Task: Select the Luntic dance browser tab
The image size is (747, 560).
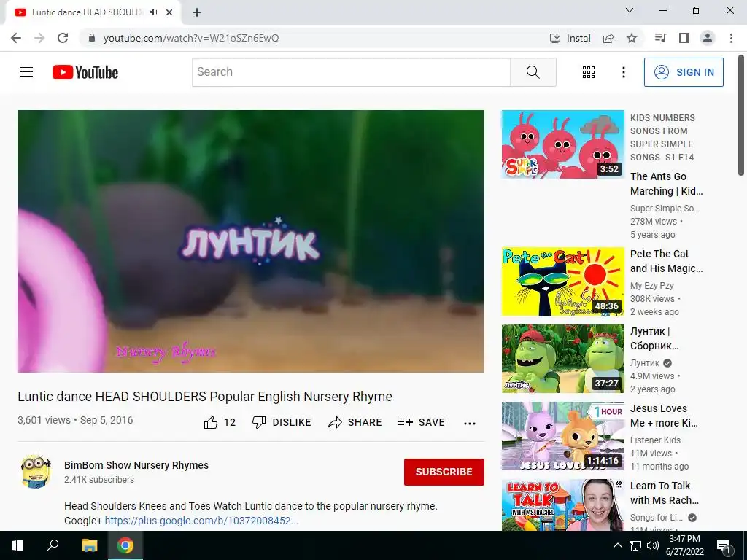Action: (93, 12)
